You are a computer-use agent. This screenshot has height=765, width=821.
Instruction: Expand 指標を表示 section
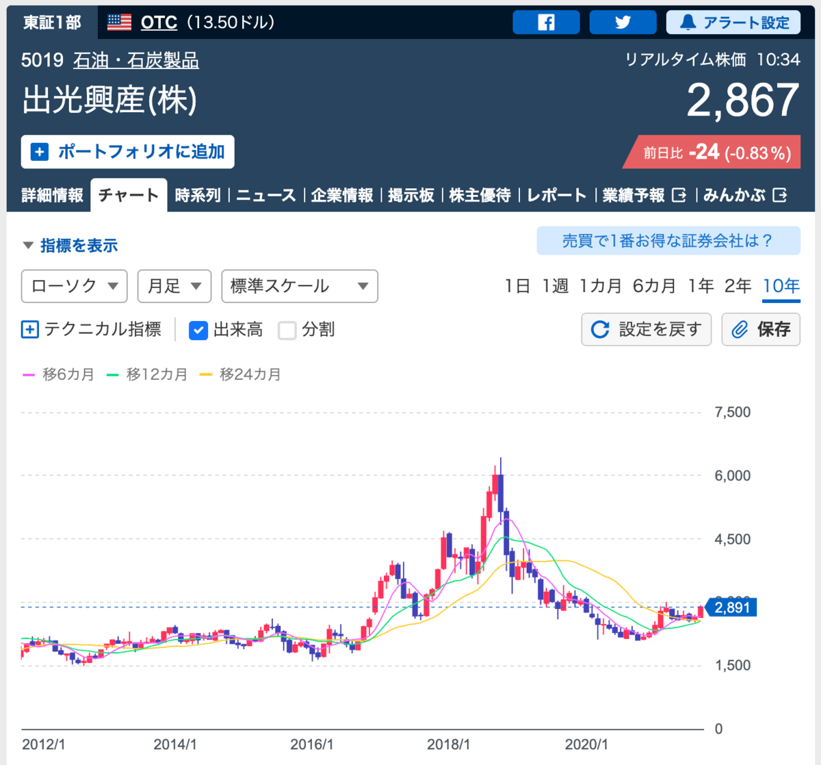point(70,246)
